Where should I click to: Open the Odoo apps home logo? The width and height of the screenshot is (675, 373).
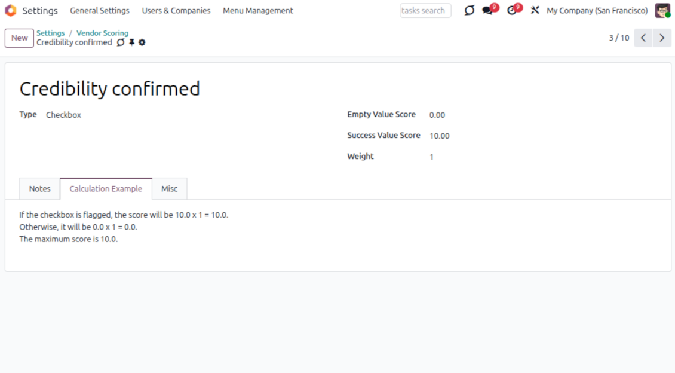click(11, 11)
